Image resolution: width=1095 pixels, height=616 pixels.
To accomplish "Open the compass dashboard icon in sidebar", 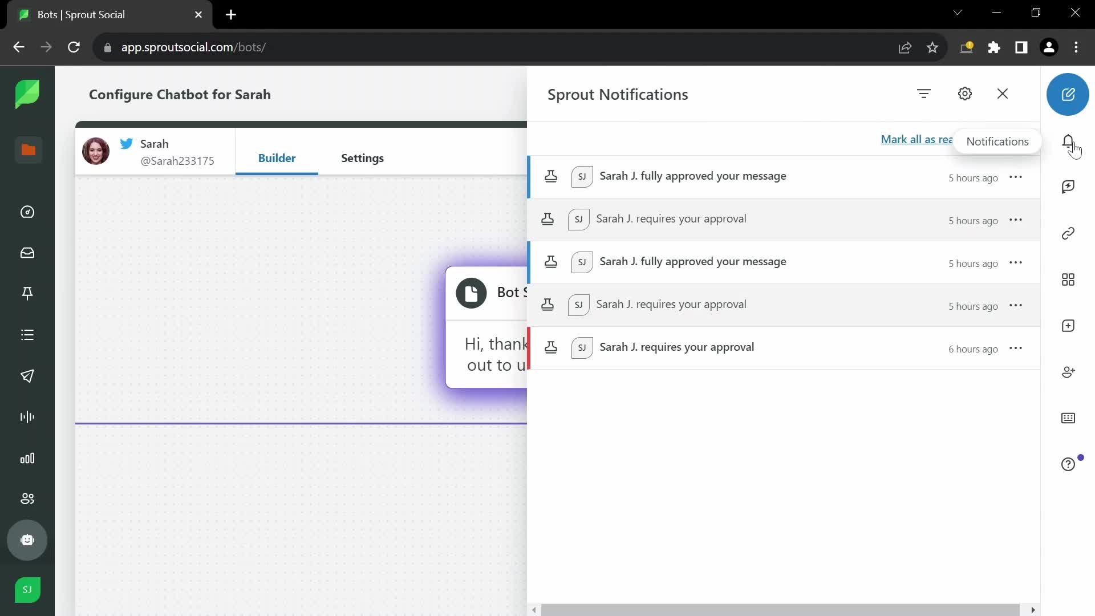I will (x=27, y=212).
